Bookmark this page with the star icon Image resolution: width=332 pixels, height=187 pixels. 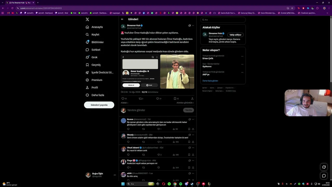[292, 8]
